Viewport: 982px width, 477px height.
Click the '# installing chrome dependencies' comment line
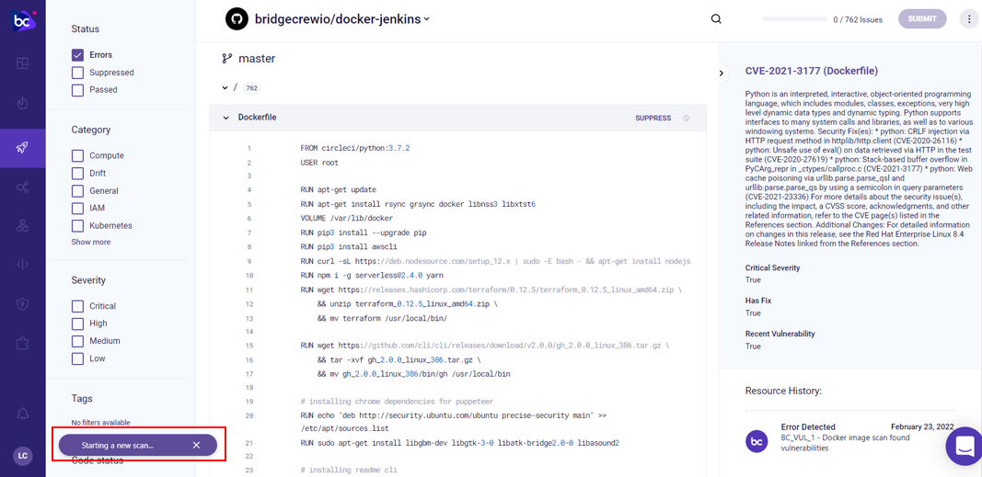pyautogui.click(x=397, y=402)
